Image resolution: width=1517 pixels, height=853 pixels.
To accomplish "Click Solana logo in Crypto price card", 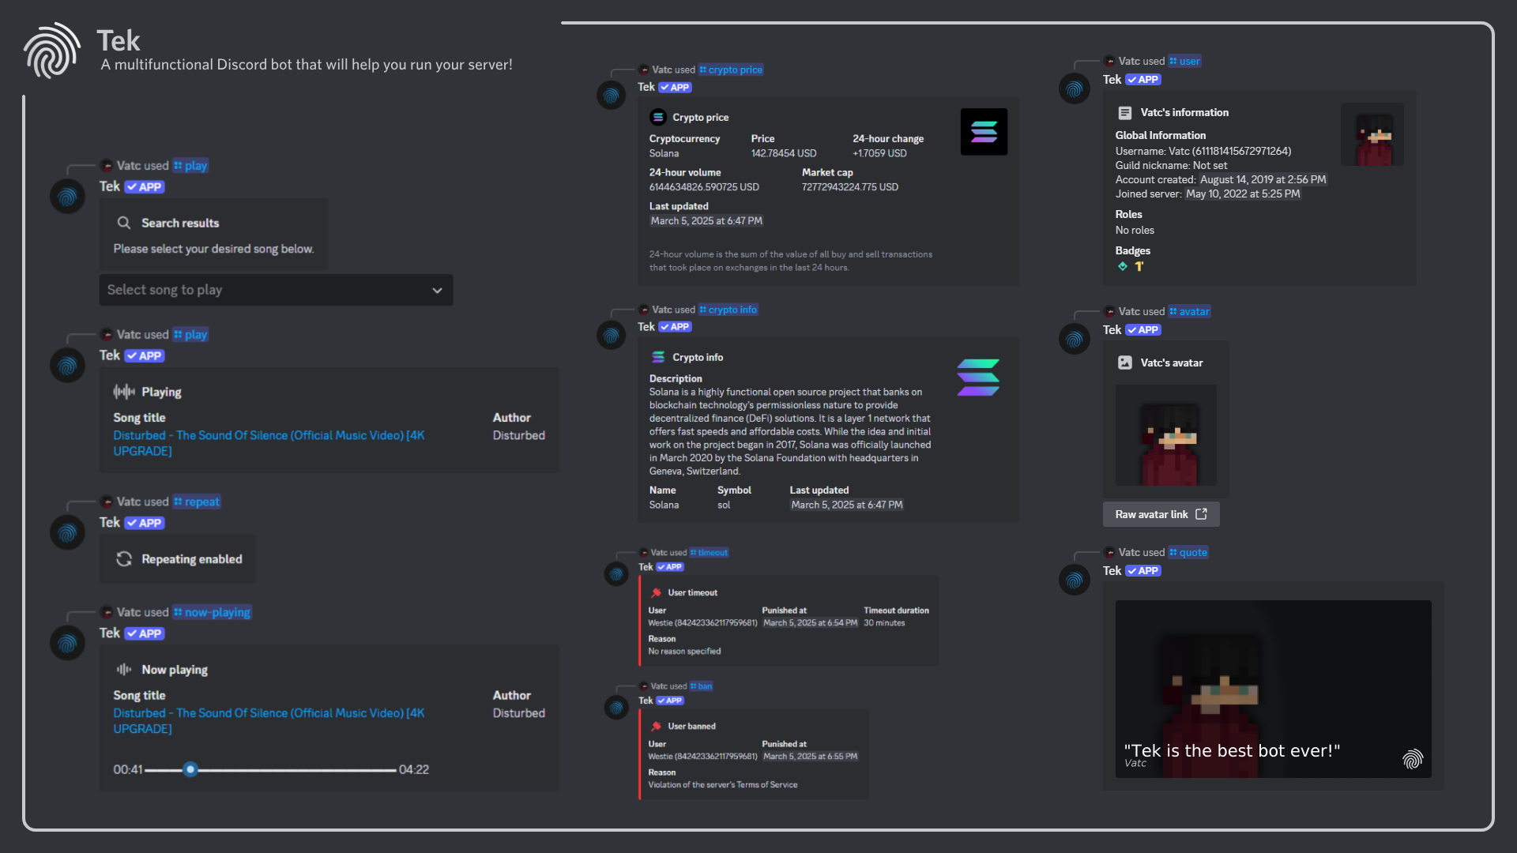I will pos(984,132).
